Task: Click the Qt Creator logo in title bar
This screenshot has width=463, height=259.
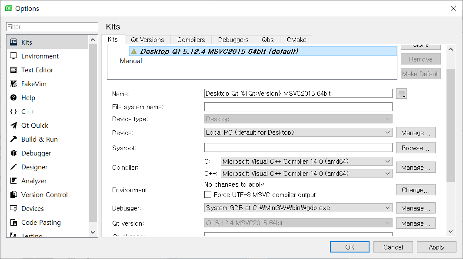Action: [9, 8]
